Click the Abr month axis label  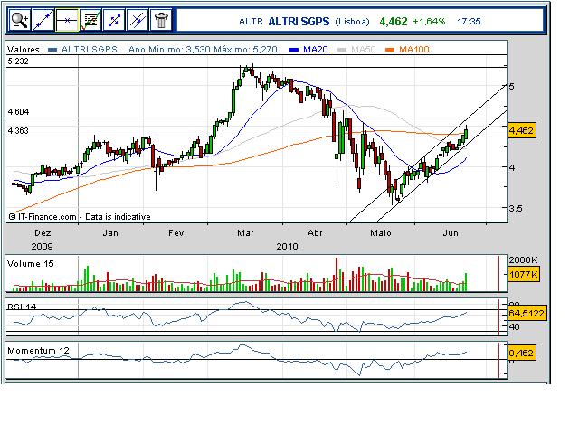pyautogui.click(x=315, y=233)
